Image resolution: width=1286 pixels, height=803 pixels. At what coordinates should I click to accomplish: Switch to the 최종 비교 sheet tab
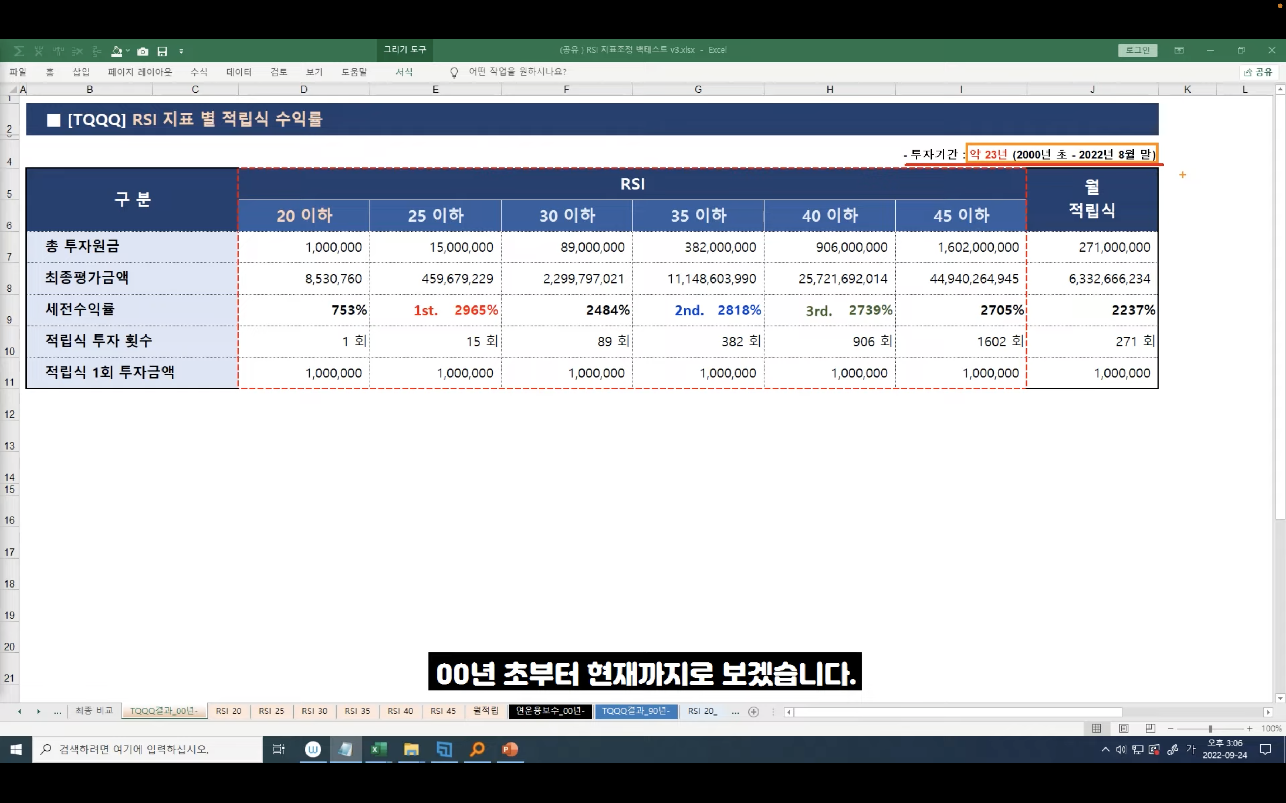point(94,711)
